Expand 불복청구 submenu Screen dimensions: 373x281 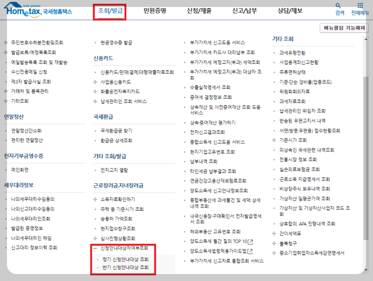[x=274, y=243]
